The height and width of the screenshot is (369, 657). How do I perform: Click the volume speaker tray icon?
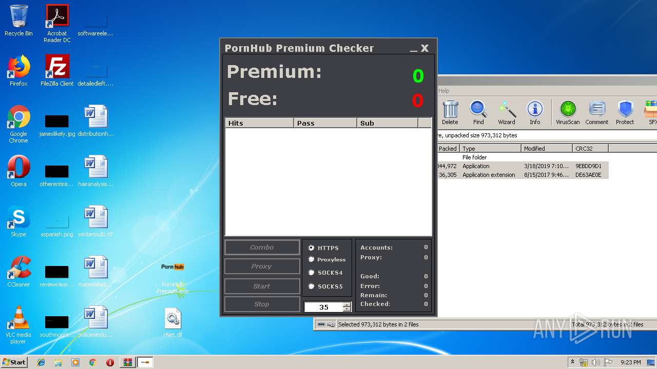pyautogui.click(x=595, y=362)
